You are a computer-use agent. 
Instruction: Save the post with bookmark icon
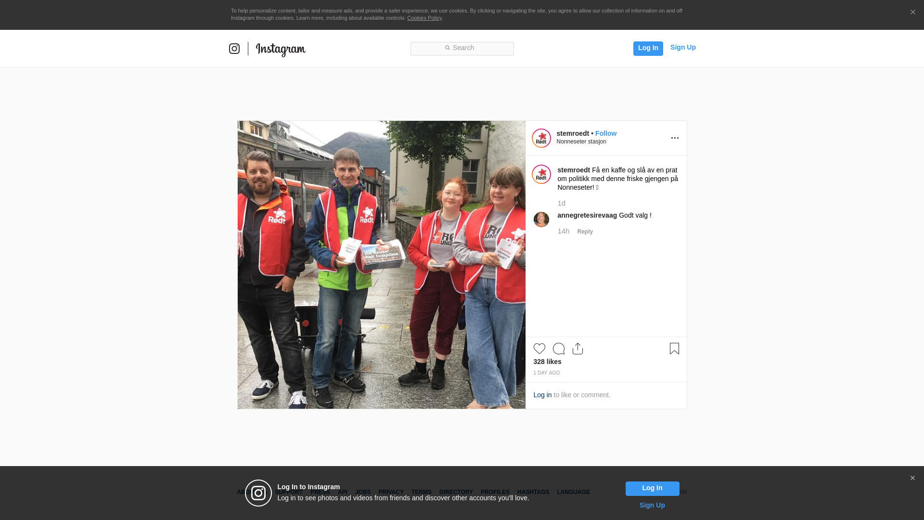(x=674, y=349)
